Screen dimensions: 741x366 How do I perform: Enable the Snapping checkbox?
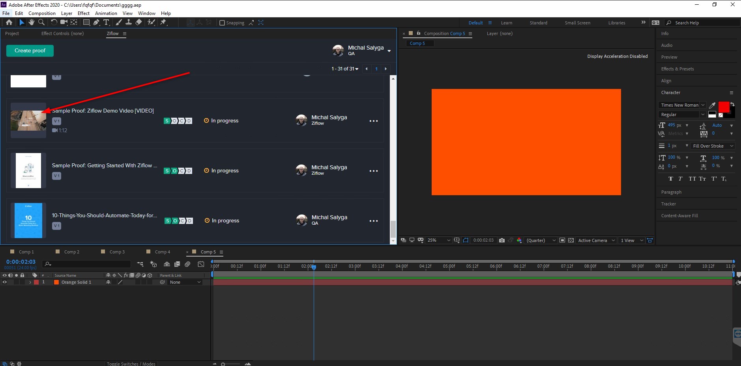[222, 23]
